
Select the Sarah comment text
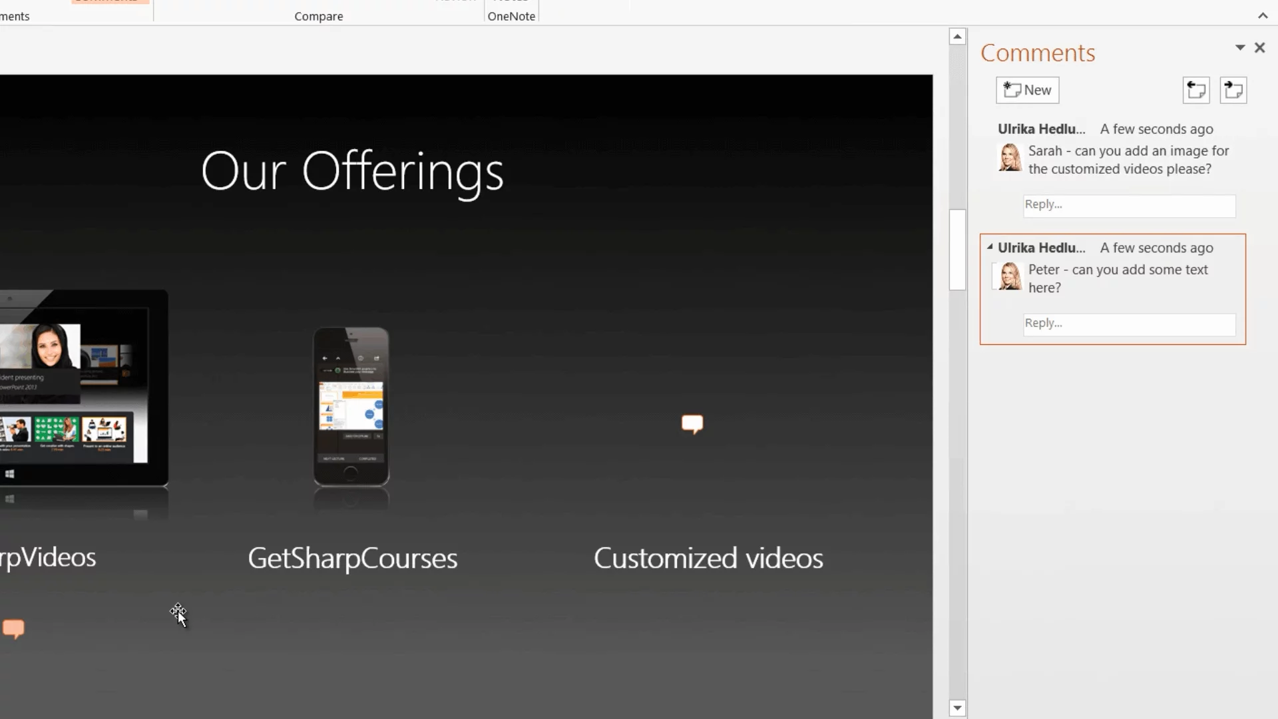[x=1128, y=160]
